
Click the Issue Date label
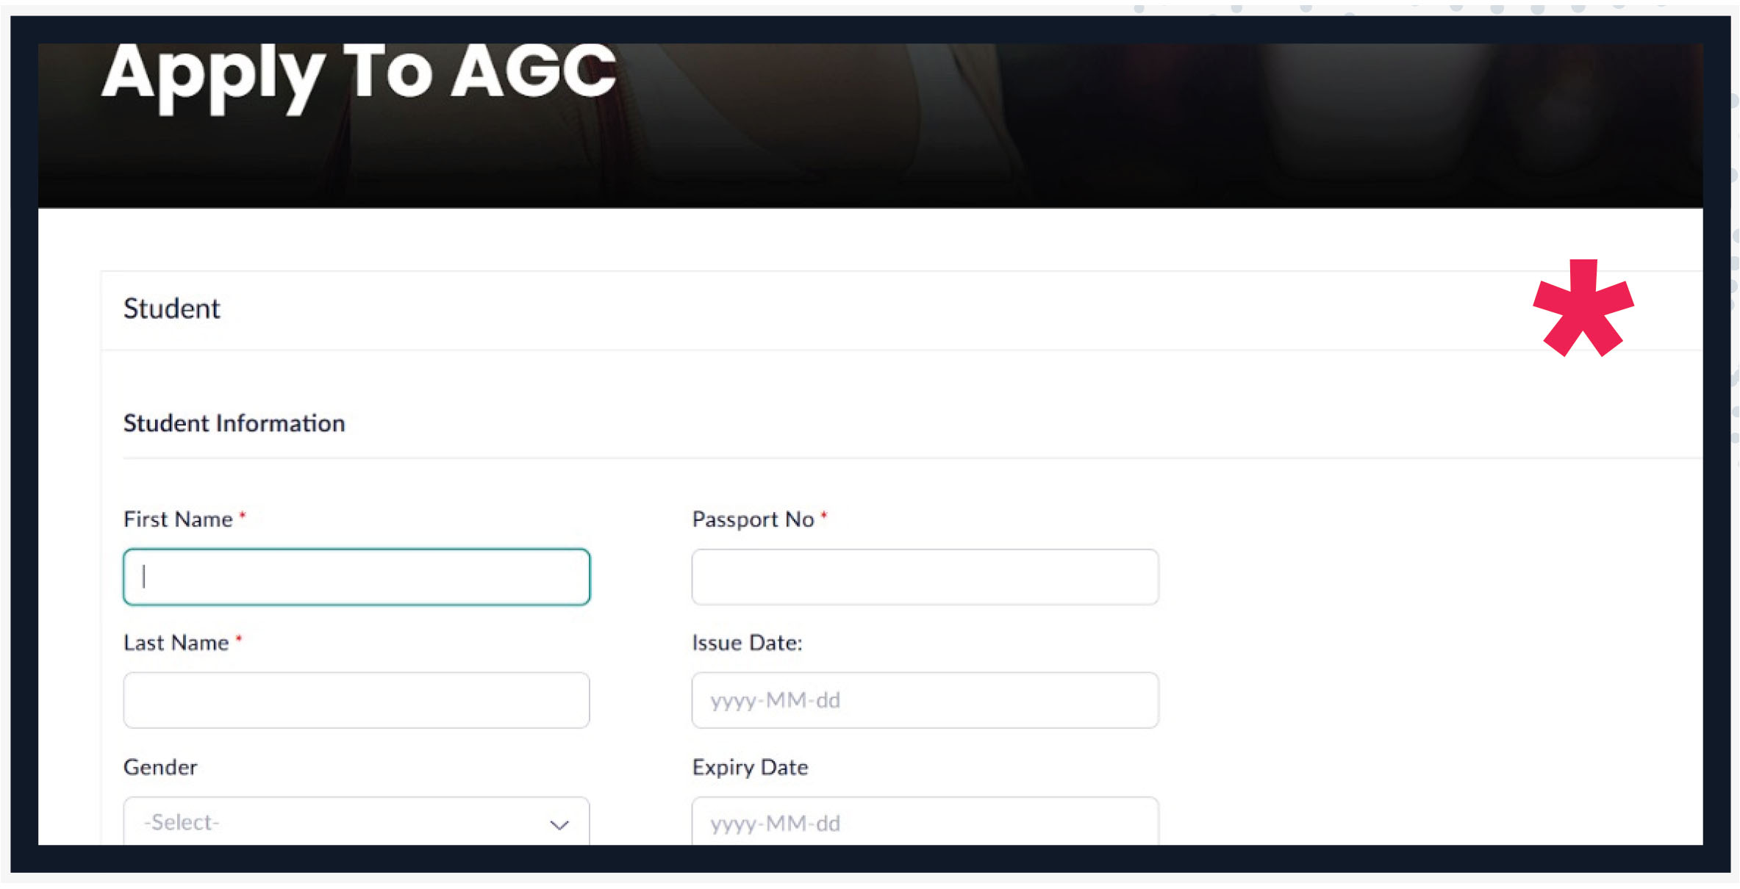pyautogui.click(x=747, y=643)
